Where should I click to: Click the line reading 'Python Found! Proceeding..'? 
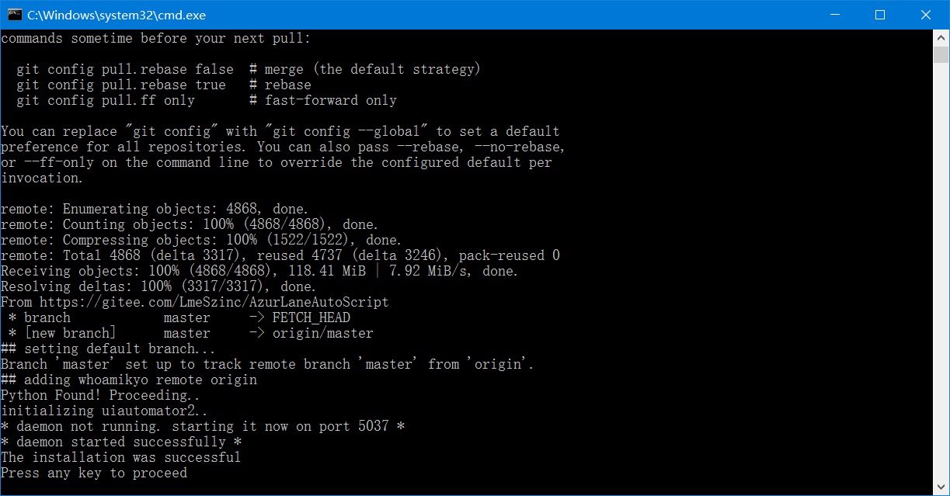(99, 394)
